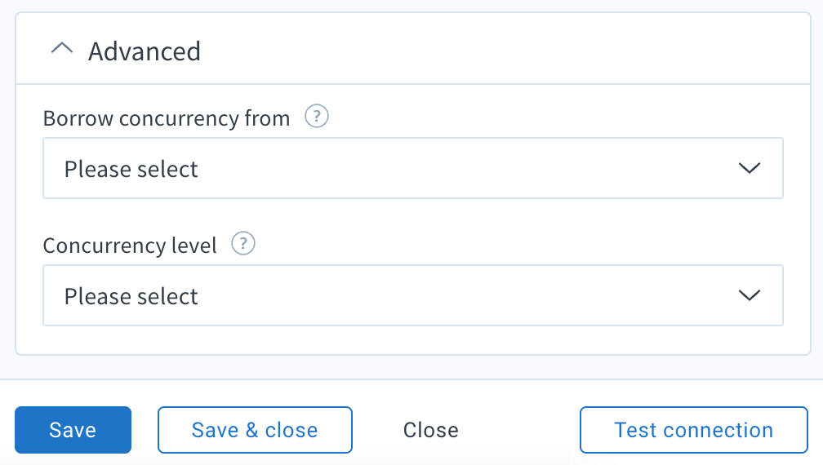Viewport: 823px width, 465px height.
Task: Click the Concurrency level dropdown arrow
Action: coord(749,295)
